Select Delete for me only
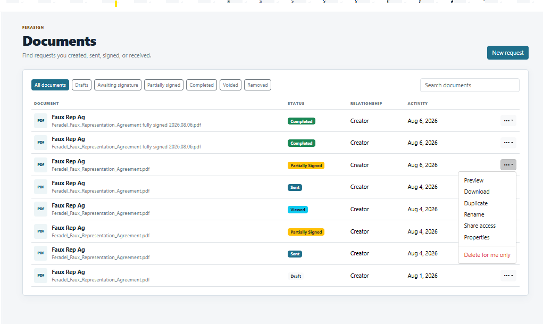543x324 pixels. (x=487, y=255)
